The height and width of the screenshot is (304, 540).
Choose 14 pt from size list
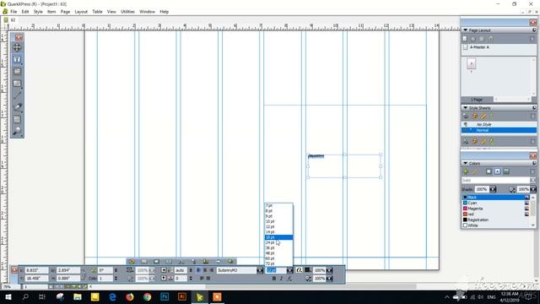coord(278,232)
